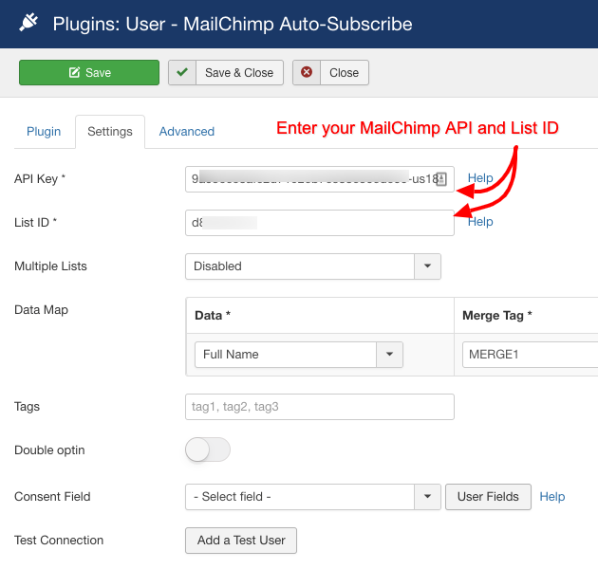
Task: Switch to the Plugin tab
Action: pos(44,132)
